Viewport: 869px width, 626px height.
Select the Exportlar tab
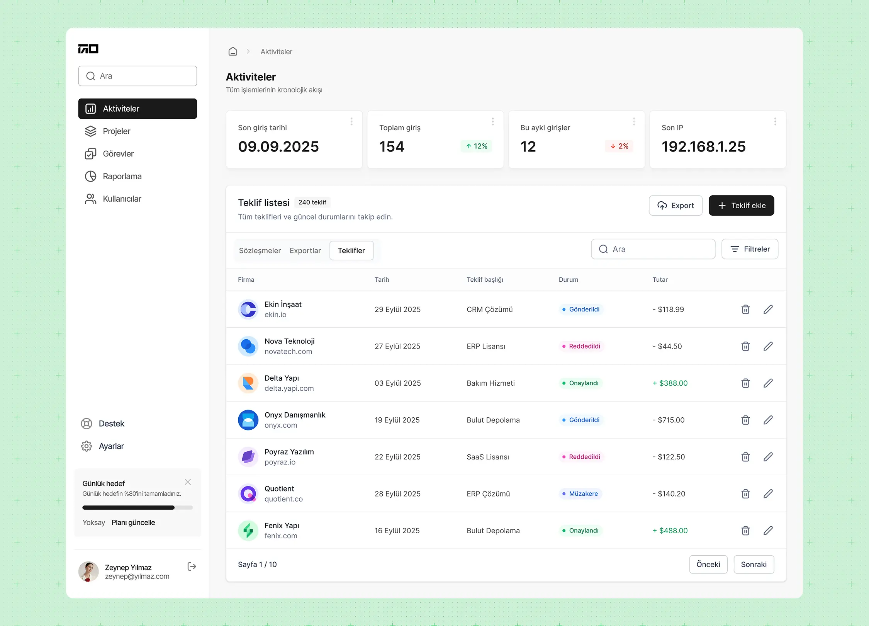point(305,250)
